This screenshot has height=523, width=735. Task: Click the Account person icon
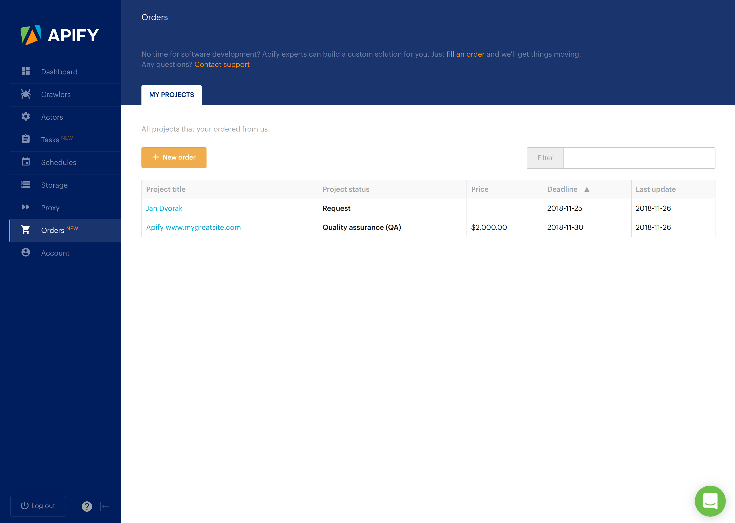(x=26, y=252)
